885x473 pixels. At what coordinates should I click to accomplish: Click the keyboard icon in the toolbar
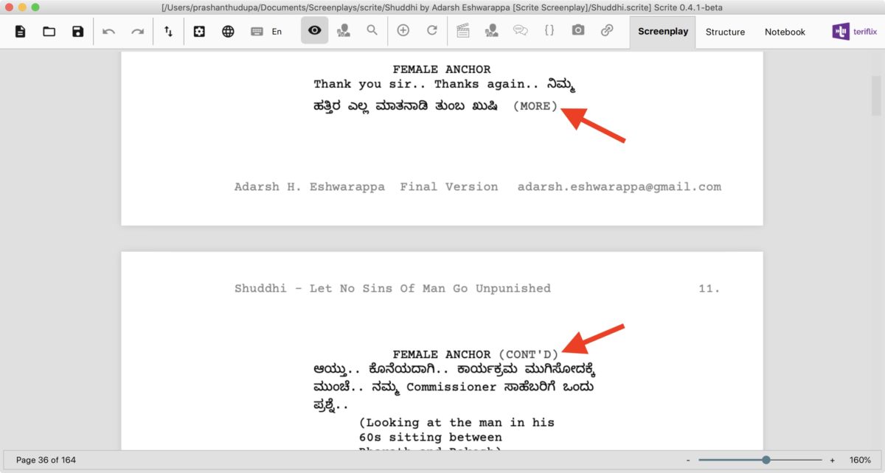tap(257, 32)
